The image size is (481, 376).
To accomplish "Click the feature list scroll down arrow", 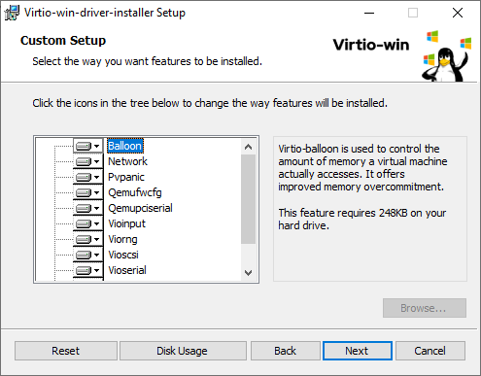I will [x=249, y=273].
